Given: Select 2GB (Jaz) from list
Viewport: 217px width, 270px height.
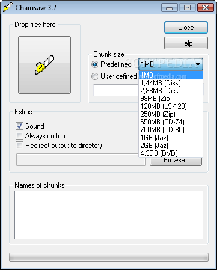Looking at the screenshot, I should click(171, 146).
